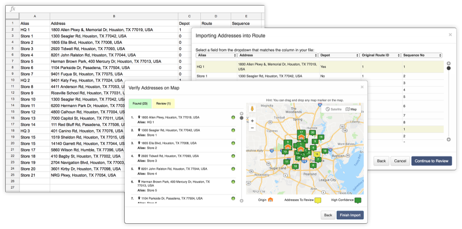Click spreadsheet cell '9401 Fuqua St, Houston, TX 77075, USA'

pos(114,74)
